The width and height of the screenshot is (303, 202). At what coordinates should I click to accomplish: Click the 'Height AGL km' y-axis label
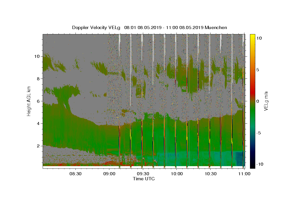pos(29,101)
